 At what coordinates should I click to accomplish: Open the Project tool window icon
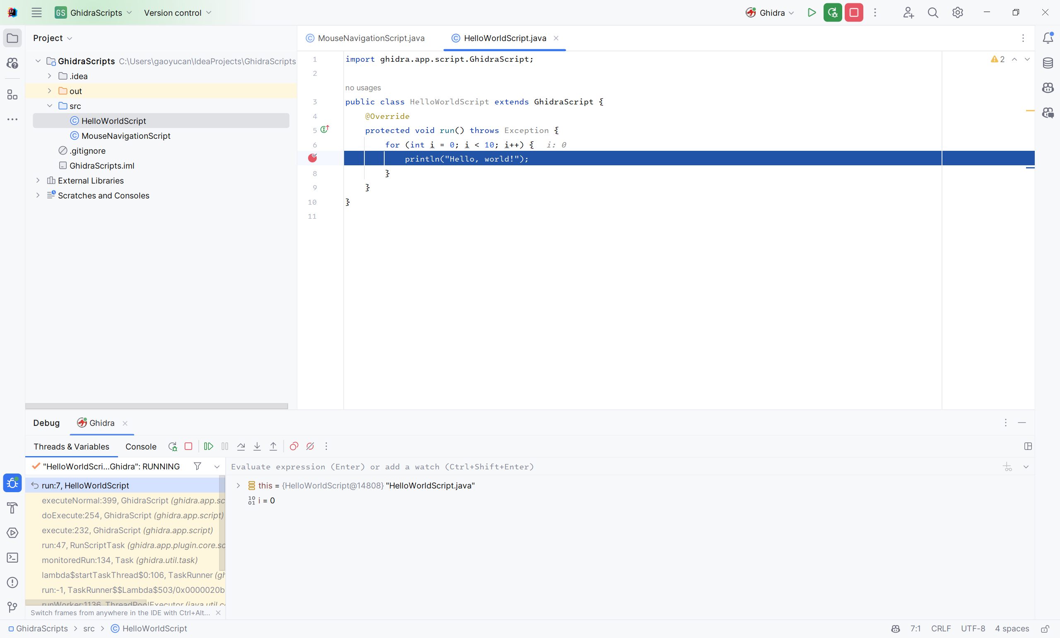pos(12,38)
